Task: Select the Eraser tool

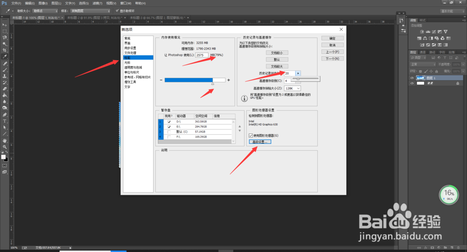Action: 5,89
